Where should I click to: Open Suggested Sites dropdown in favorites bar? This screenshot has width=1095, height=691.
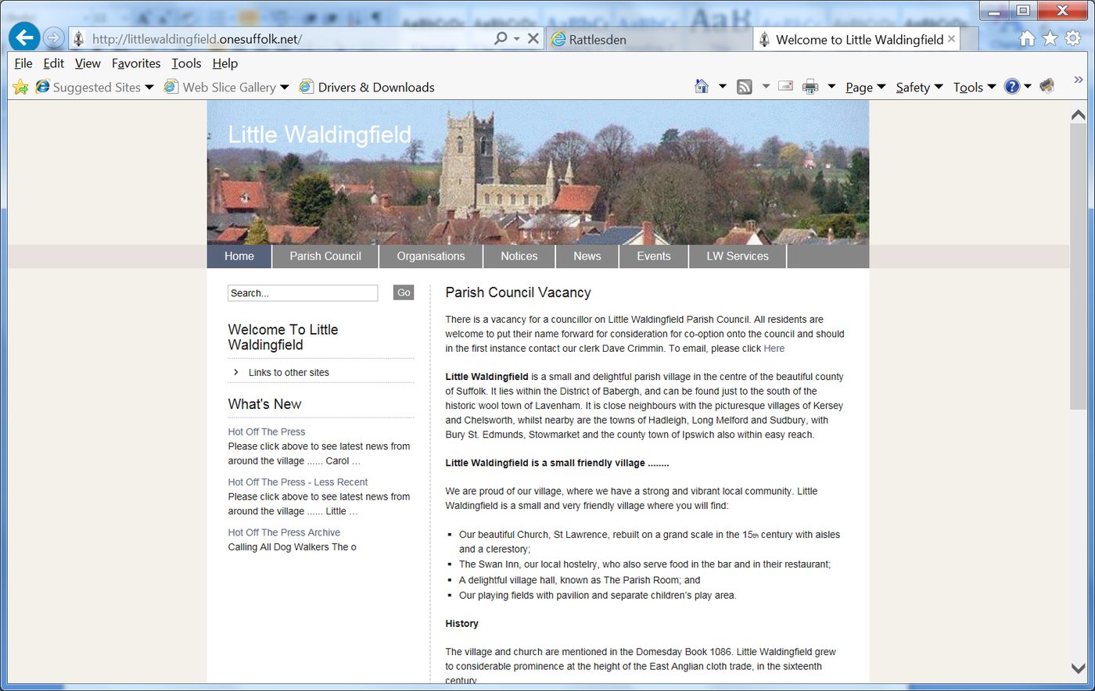coord(95,87)
